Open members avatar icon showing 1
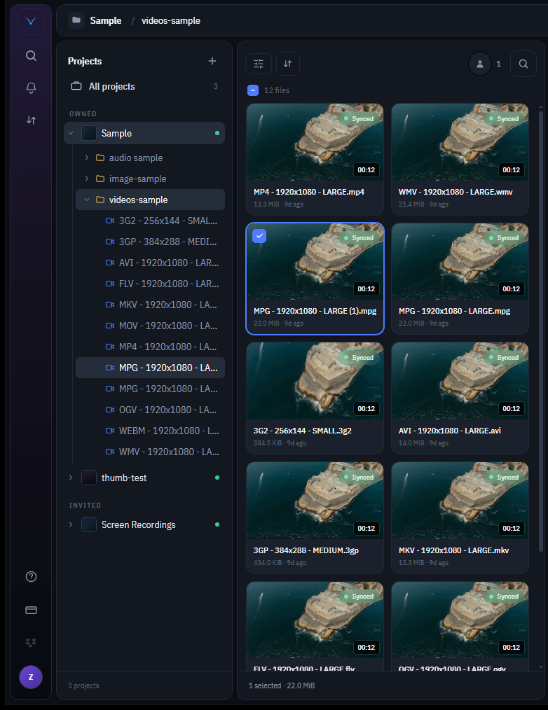Viewport: 548px width, 710px height. (x=479, y=64)
